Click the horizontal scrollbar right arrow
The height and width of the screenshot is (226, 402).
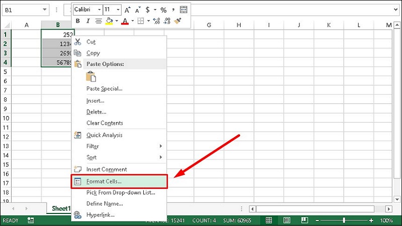388,209
